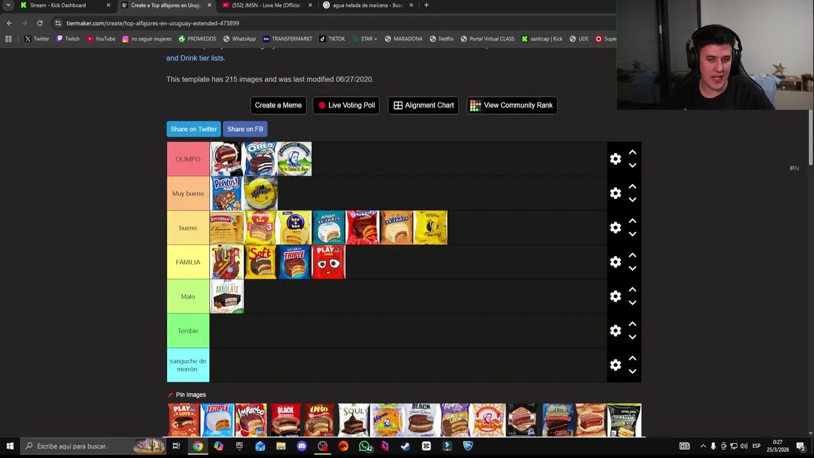Image resolution: width=814 pixels, height=458 pixels.
Task: Open settings gear for bueno tier
Action: point(615,228)
